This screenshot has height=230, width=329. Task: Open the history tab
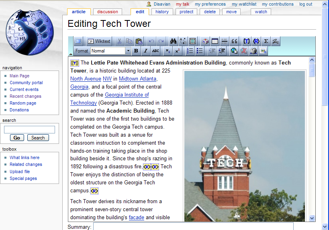[x=162, y=12]
